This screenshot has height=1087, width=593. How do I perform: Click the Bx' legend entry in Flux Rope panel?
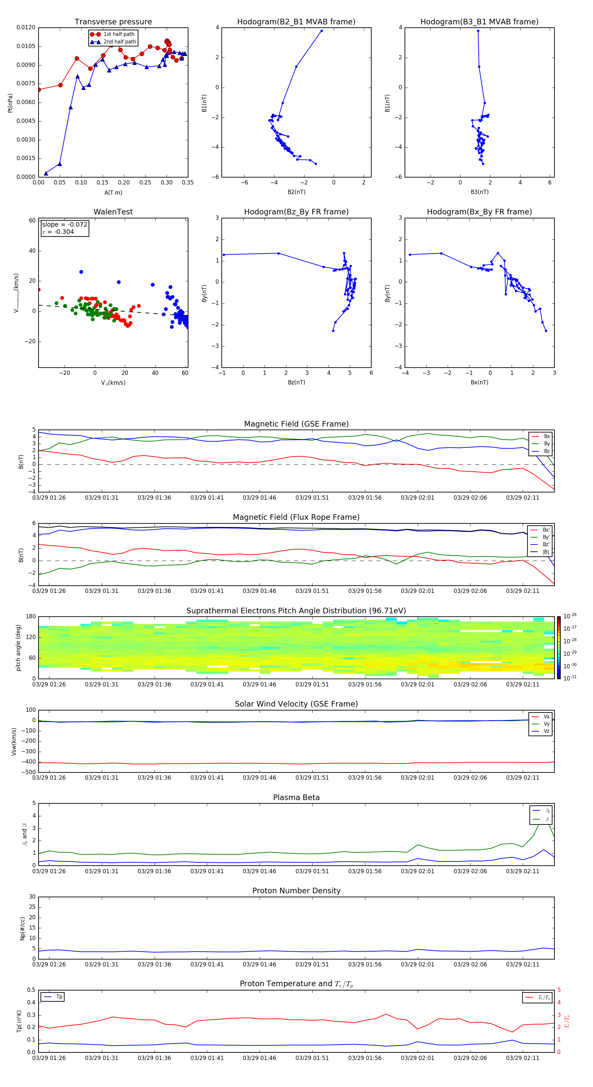coord(540,530)
